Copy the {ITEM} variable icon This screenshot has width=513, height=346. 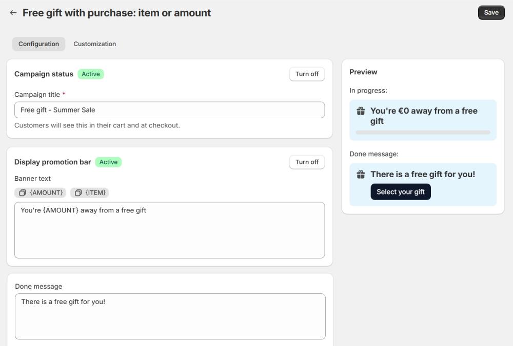78,193
